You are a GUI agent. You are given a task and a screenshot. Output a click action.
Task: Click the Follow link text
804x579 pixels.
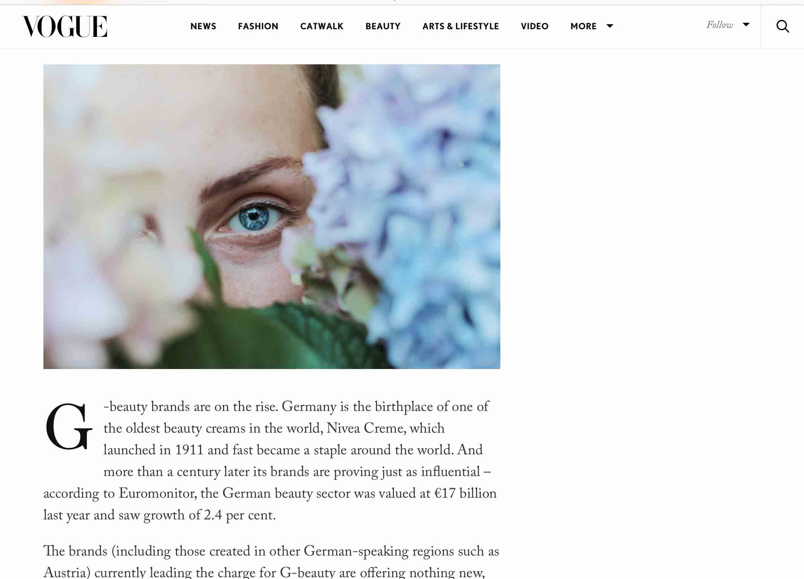click(x=720, y=25)
